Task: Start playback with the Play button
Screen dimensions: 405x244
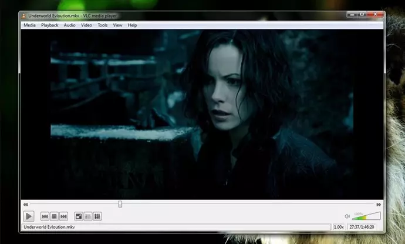Action: 29,216
